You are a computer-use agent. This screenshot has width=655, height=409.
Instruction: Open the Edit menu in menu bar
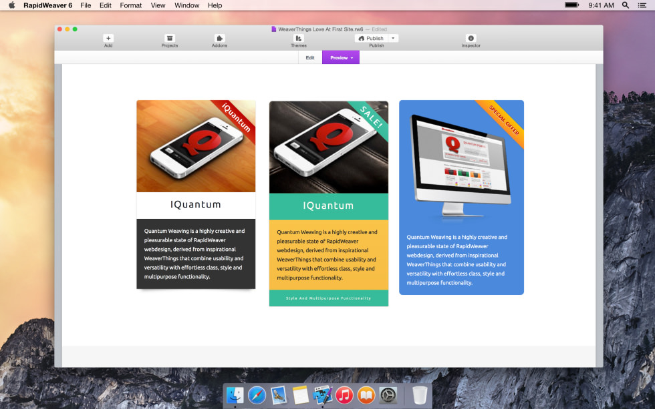point(106,5)
